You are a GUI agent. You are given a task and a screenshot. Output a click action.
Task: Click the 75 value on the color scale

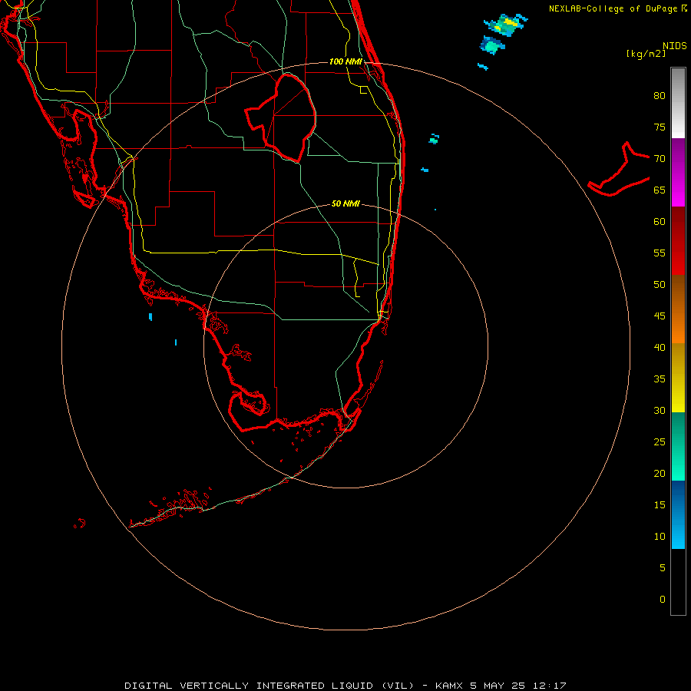coord(660,127)
